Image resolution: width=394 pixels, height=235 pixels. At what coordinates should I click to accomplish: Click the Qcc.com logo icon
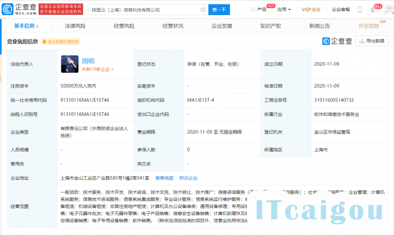(8, 9)
